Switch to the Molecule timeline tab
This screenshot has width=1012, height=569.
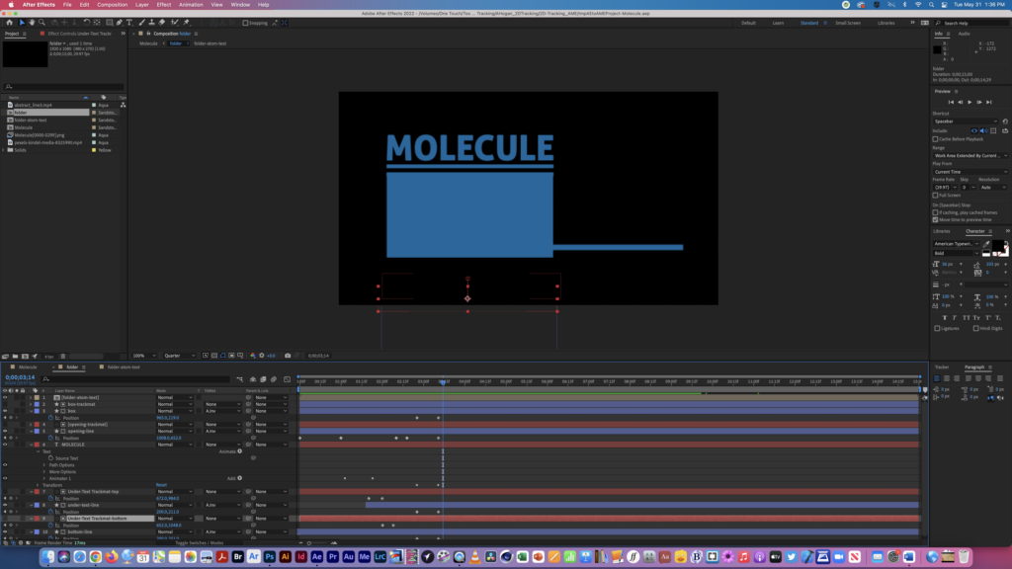pyautogui.click(x=28, y=367)
